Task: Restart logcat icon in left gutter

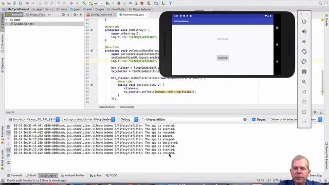Action: (8, 162)
